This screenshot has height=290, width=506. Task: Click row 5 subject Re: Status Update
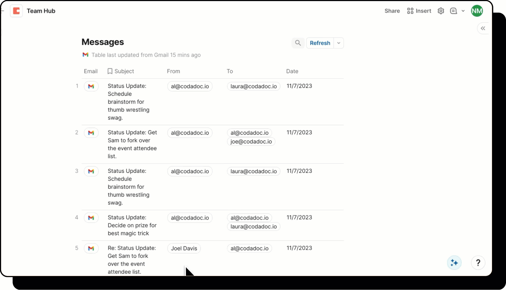click(x=132, y=260)
